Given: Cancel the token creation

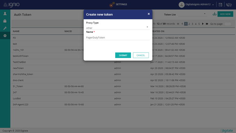Looking at the screenshot, I should [141, 55].
